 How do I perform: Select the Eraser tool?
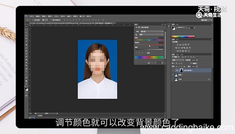pos(27,57)
